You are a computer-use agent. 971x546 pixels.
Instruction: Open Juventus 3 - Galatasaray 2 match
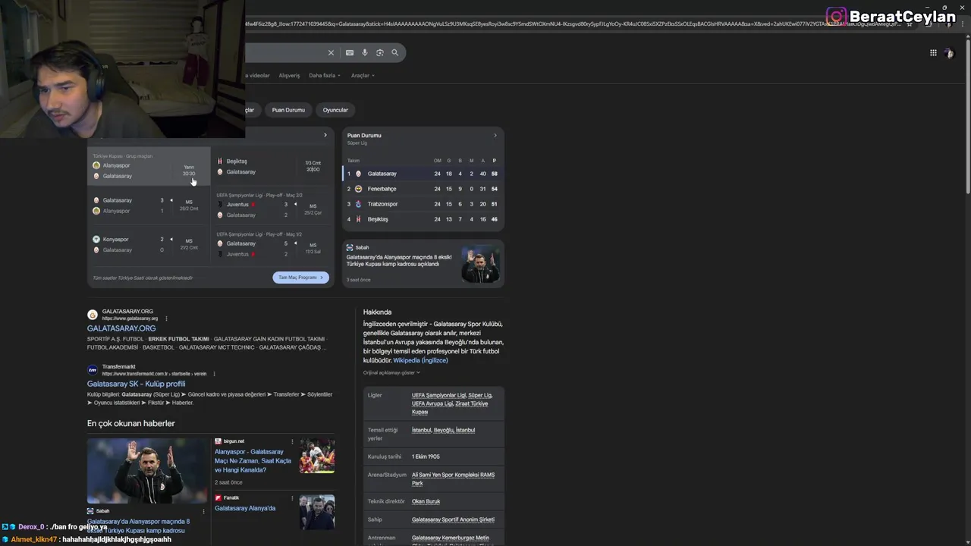click(x=272, y=206)
